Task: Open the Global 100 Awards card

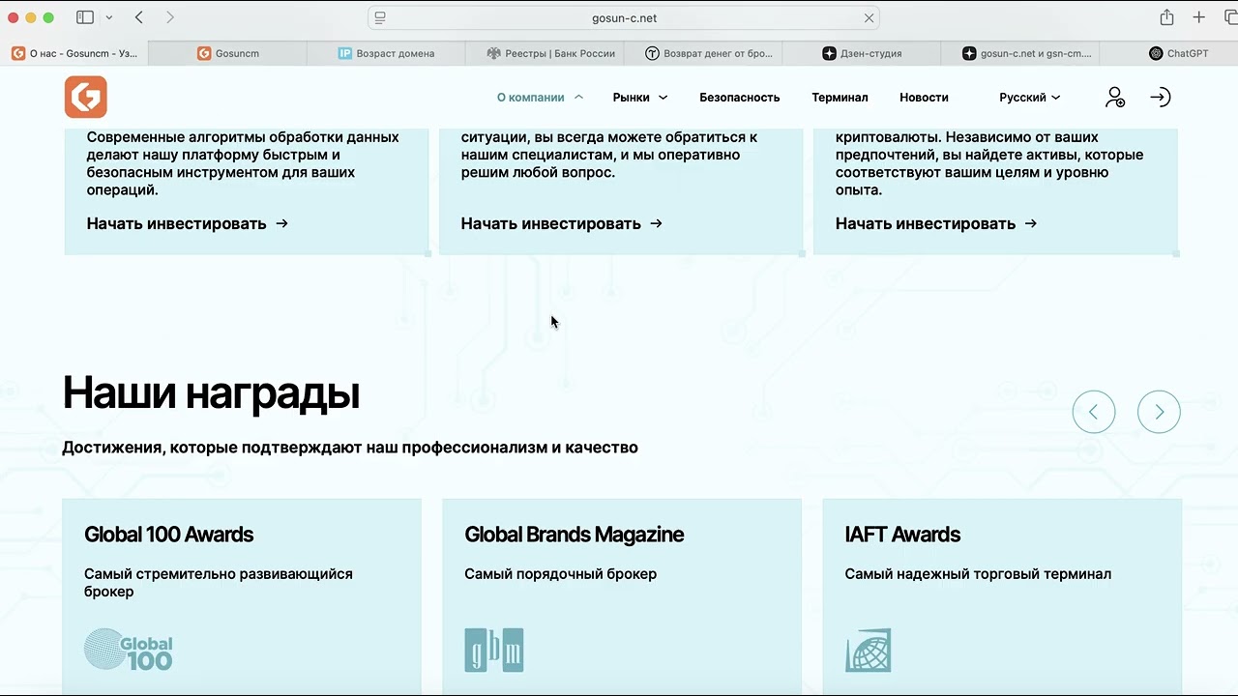Action: [242, 596]
